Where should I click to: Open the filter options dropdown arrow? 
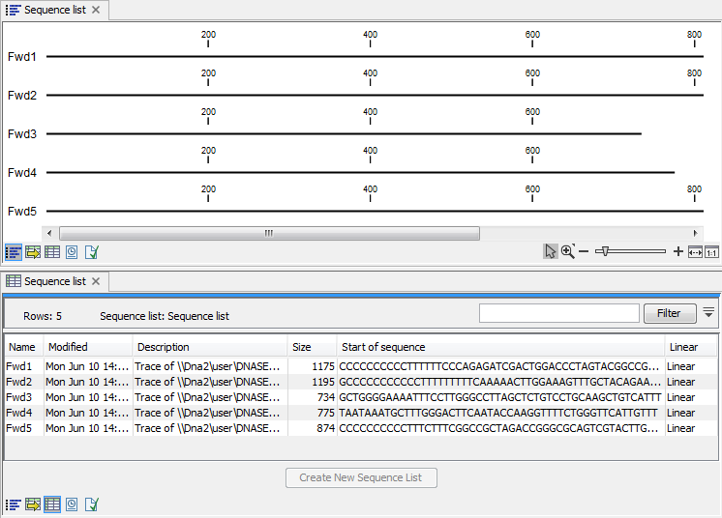tap(708, 312)
